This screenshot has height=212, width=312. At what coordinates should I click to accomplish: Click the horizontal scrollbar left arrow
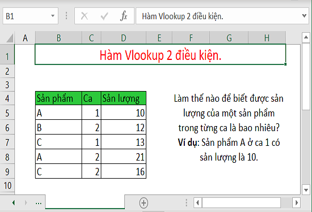[197, 203]
